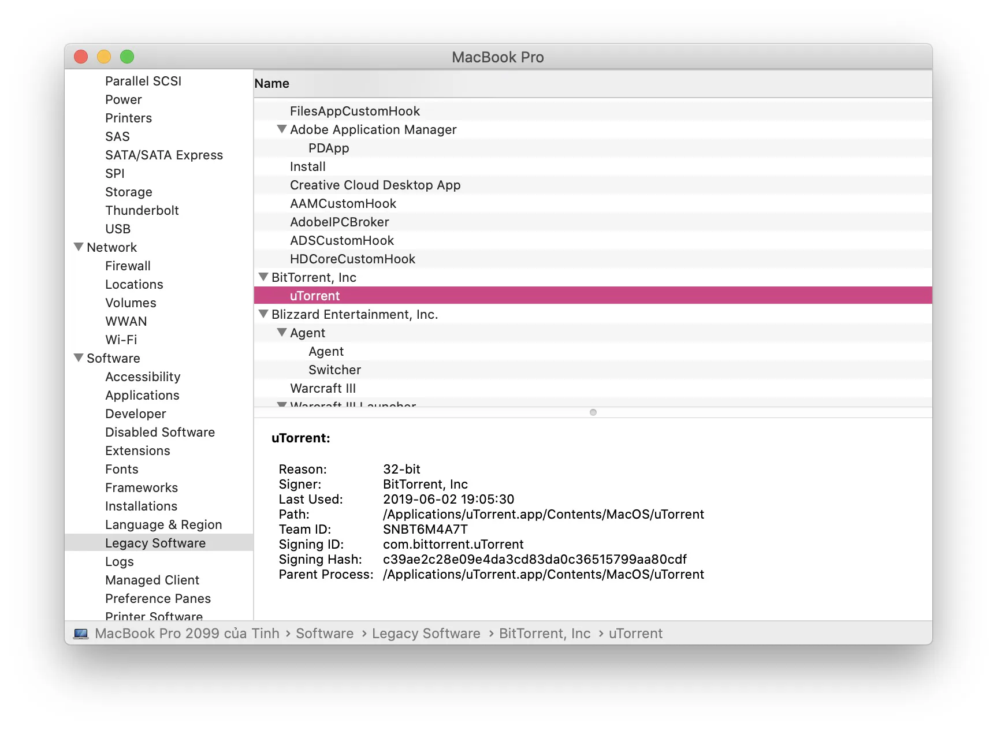
Task: Click the MacBook computer icon in path bar
Action: click(x=81, y=634)
